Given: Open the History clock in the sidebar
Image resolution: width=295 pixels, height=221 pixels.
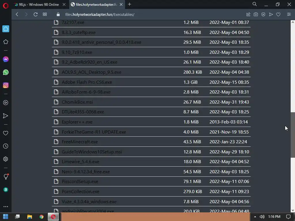Looking at the screenshot, I should click(x=6, y=146).
